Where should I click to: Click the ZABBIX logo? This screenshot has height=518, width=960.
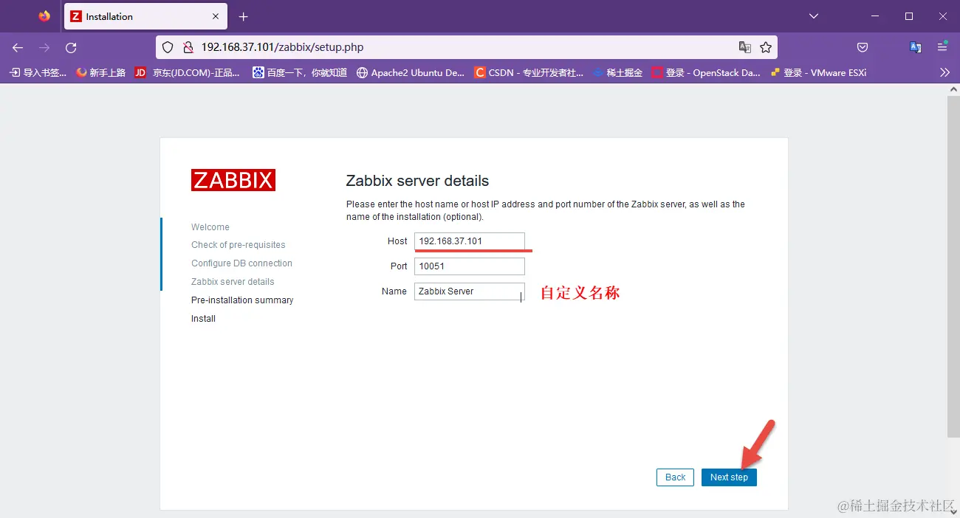pos(233,179)
